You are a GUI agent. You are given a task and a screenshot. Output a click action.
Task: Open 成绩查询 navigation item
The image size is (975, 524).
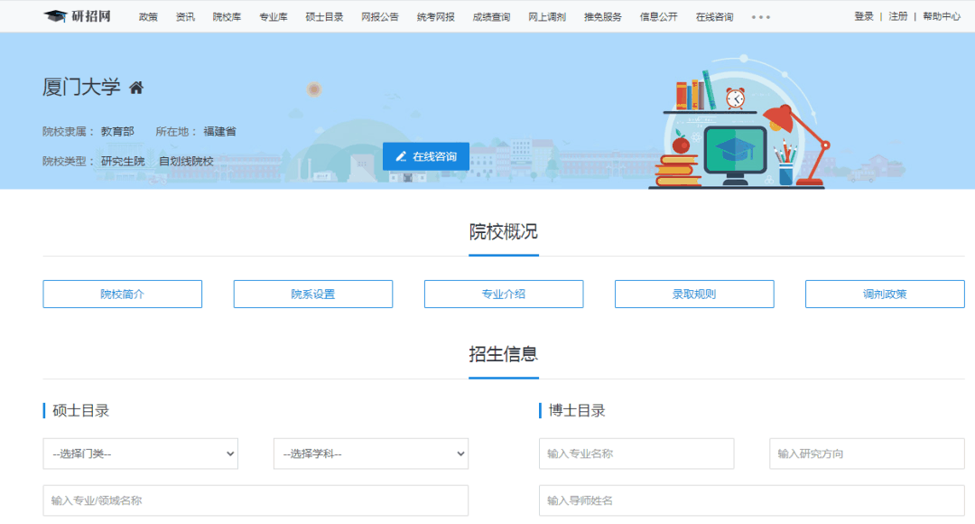coord(491,17)
